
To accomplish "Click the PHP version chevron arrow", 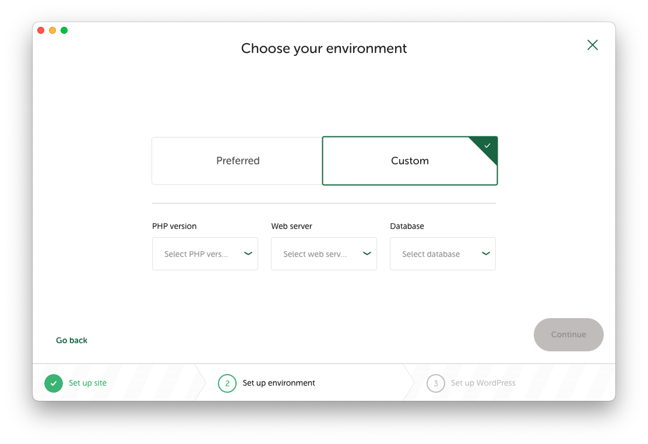I will click(x=248, y=253).
